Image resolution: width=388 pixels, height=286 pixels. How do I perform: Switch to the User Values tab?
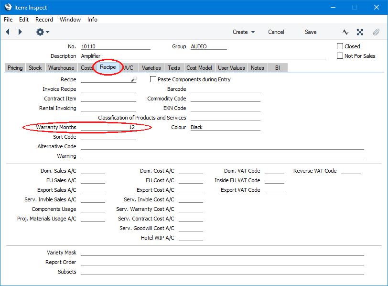(x=231, y=68)
